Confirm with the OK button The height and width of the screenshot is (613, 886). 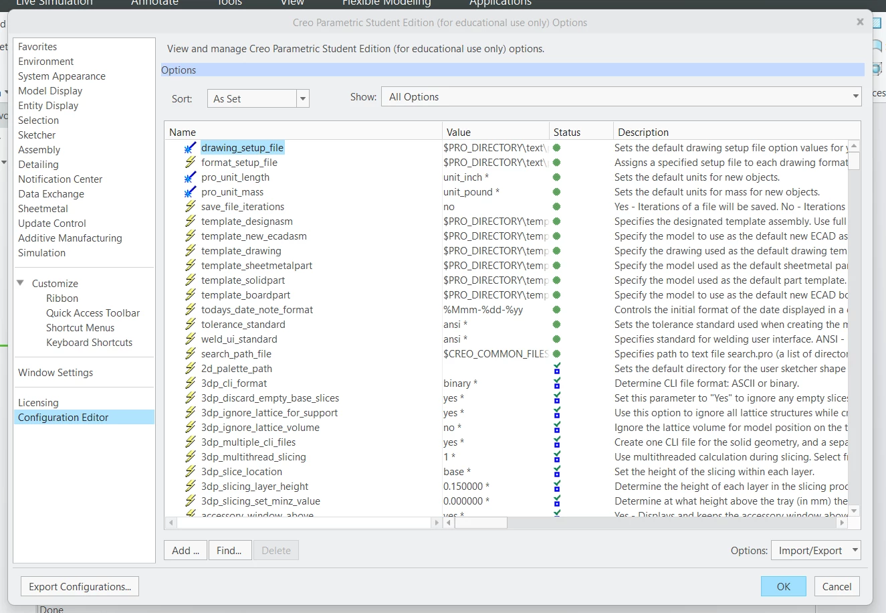coord(783,587)
